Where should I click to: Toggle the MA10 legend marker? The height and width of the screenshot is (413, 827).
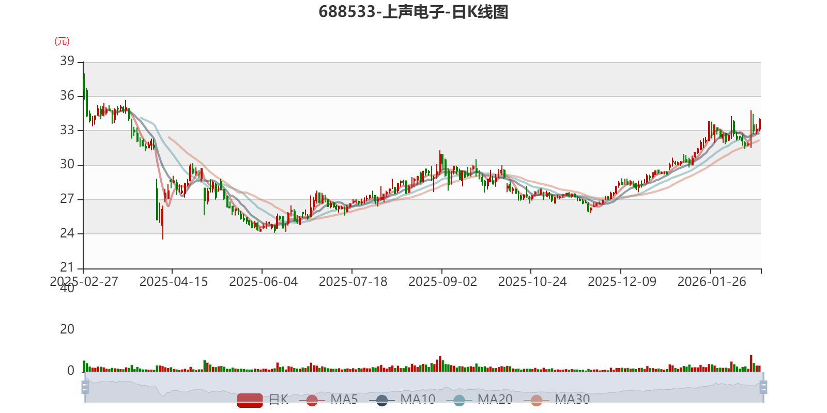coord(382,400)
